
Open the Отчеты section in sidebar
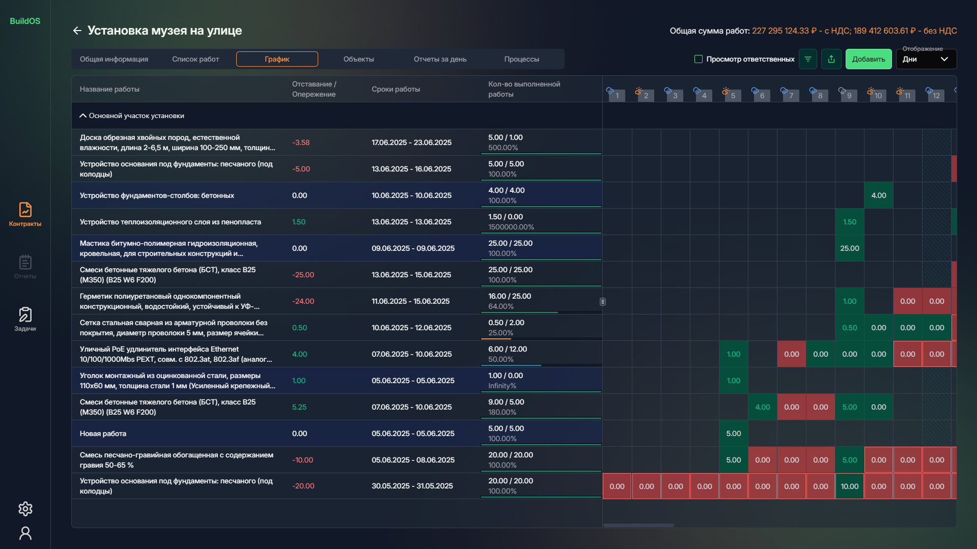tap(25, 267)
